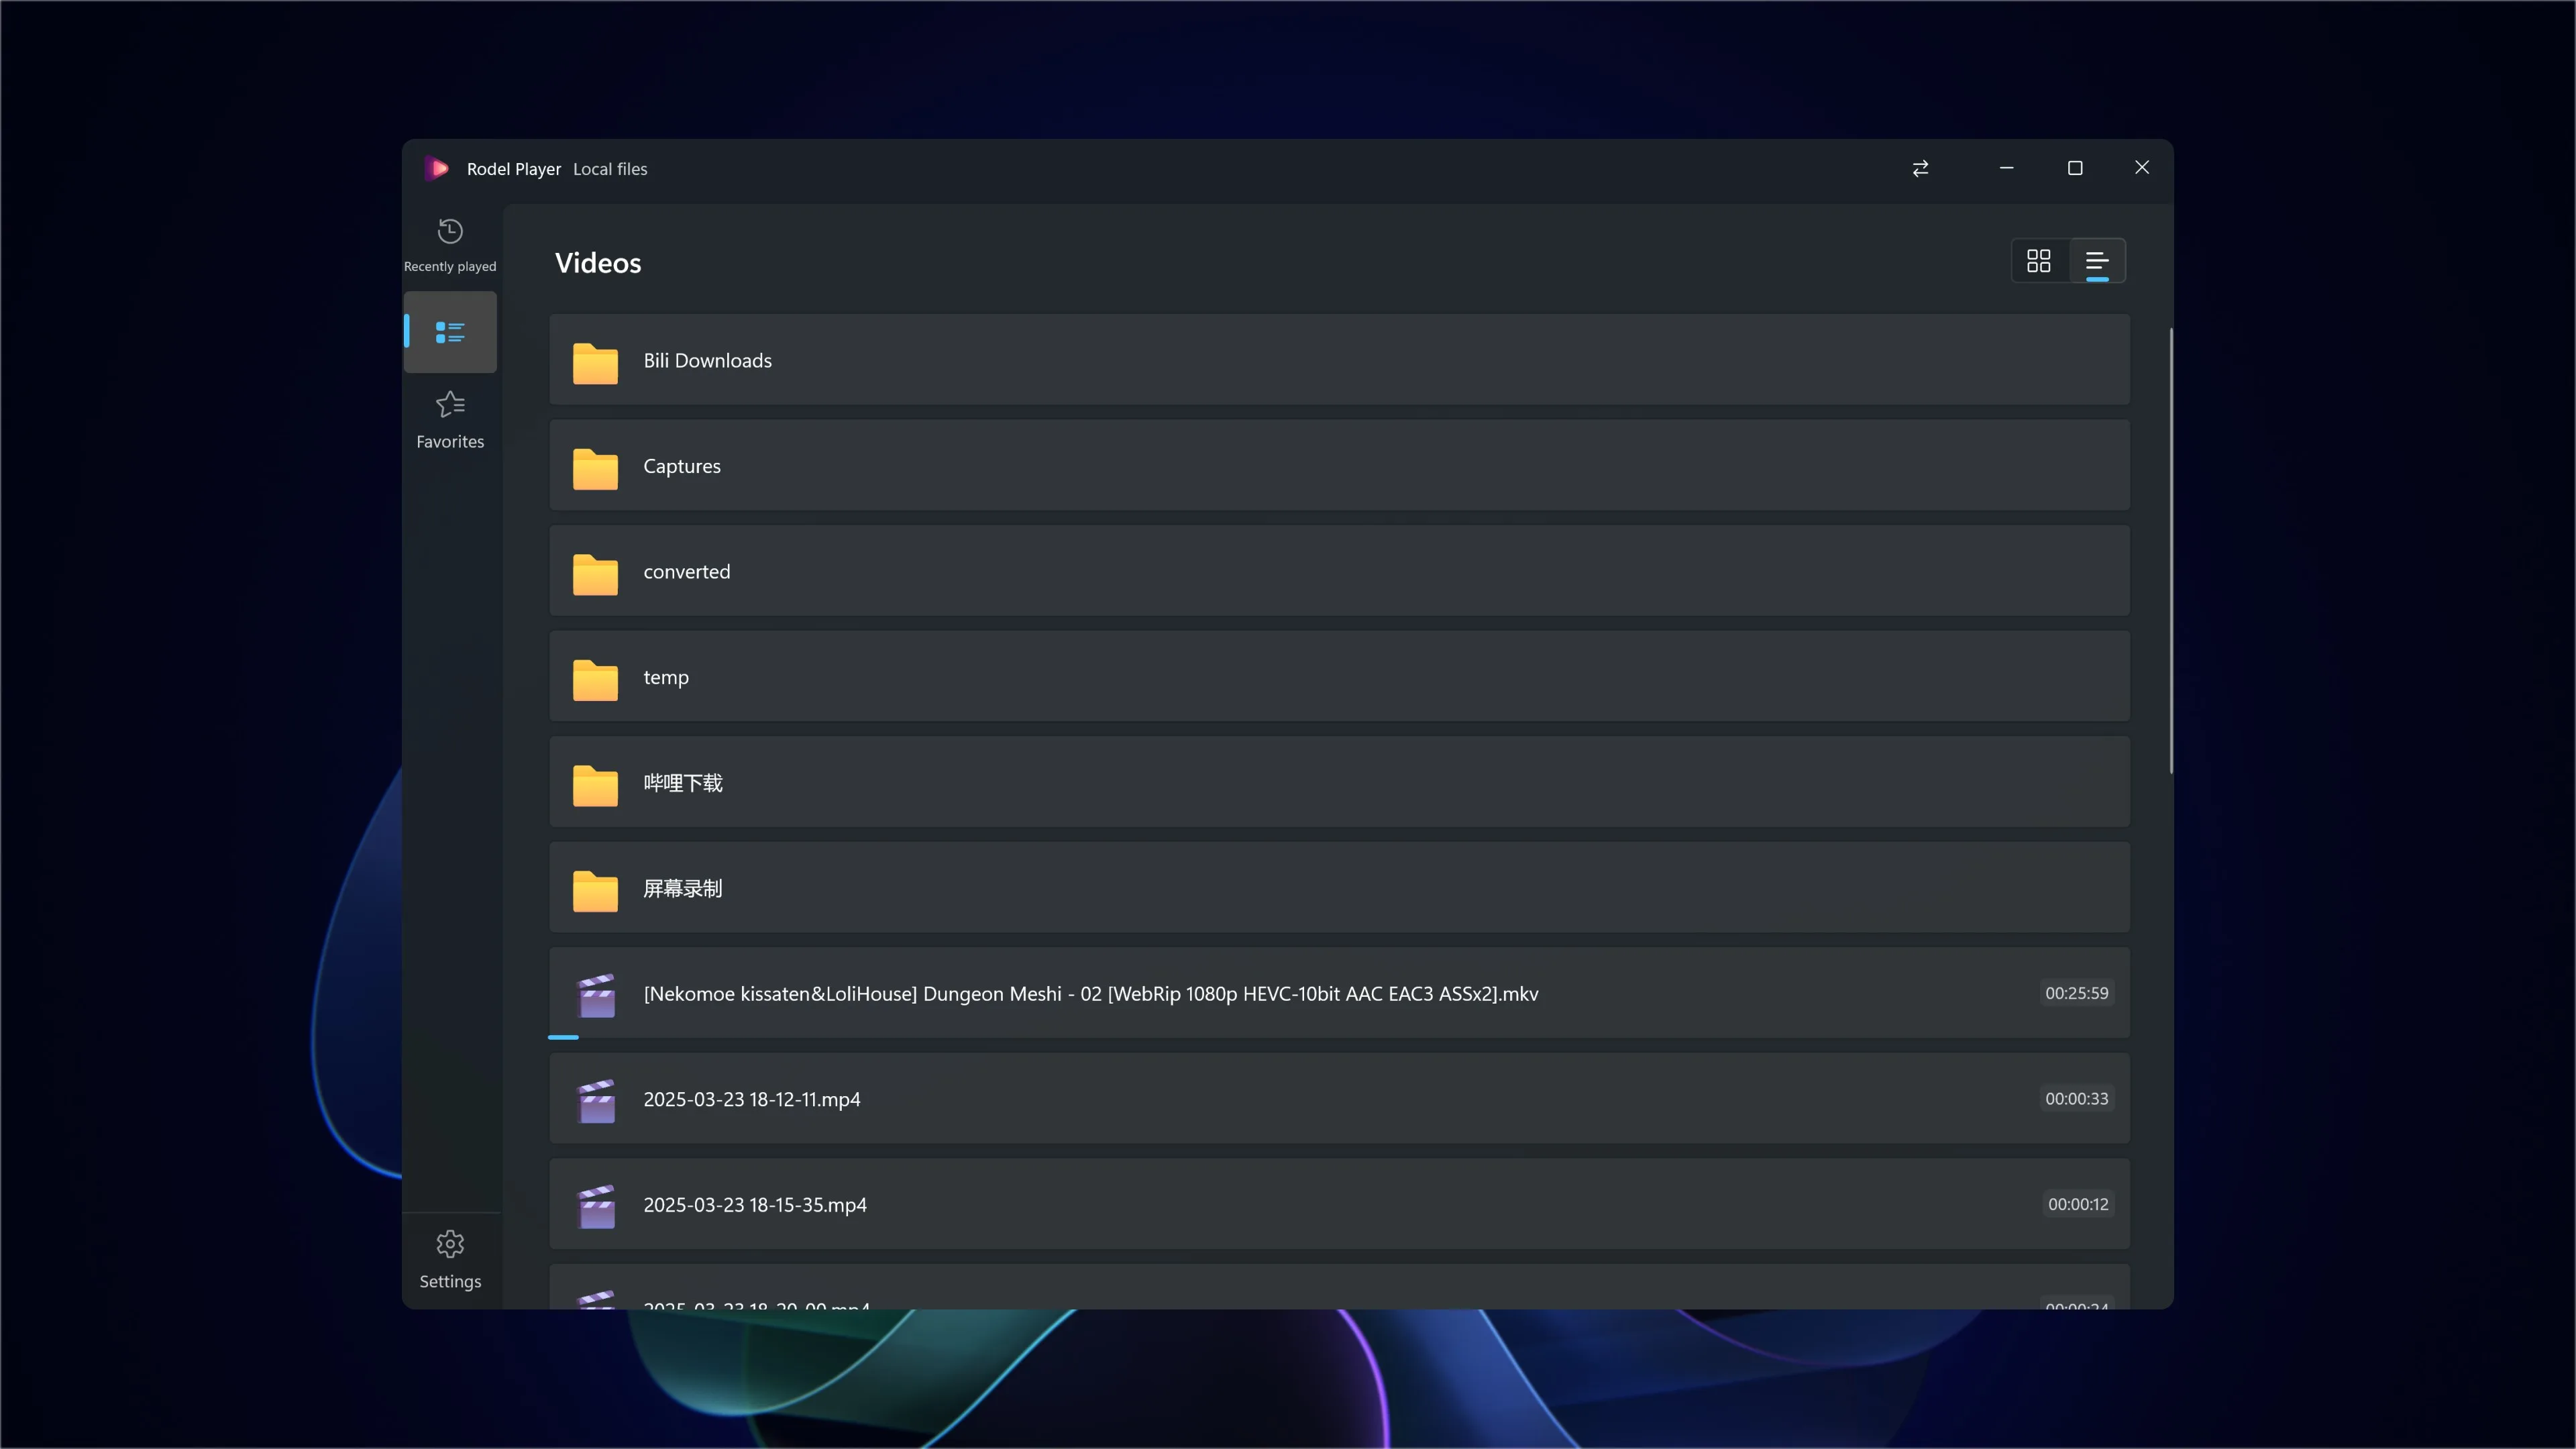Select the 哔哩下载 folder name

(x=683, y=783)
